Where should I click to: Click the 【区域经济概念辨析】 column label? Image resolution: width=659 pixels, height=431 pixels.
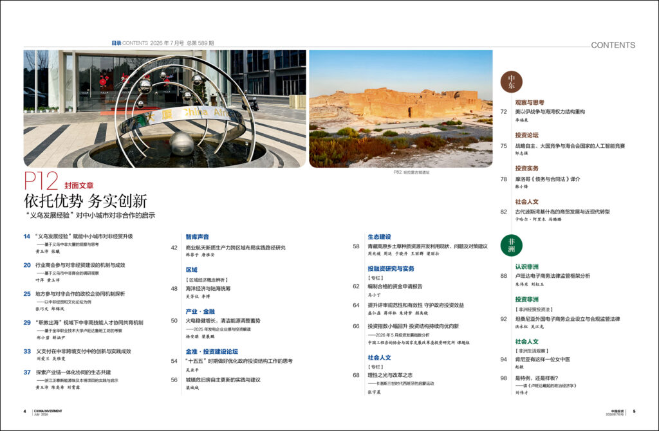207,280
